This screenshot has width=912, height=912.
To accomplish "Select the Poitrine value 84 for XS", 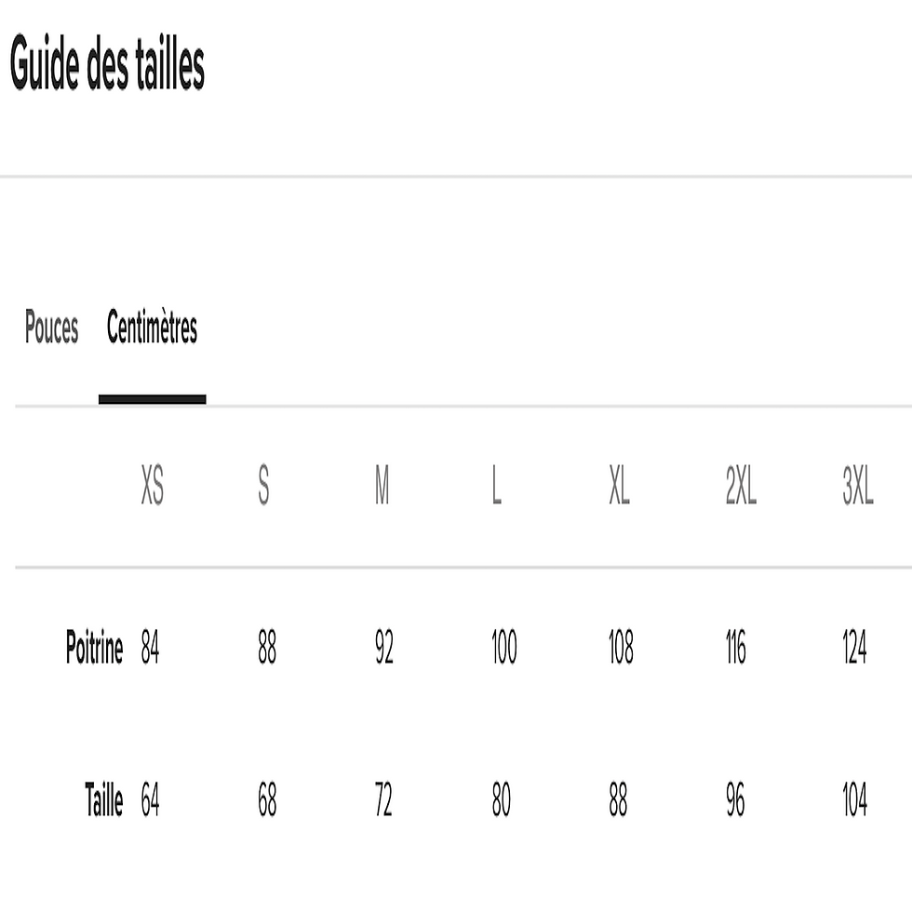I will point(150,647).
